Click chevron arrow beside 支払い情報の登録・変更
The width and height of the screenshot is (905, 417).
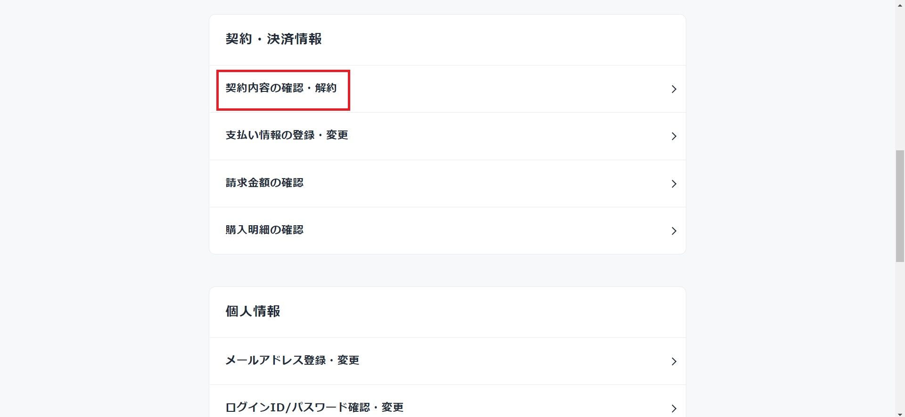tap(674, 136)
